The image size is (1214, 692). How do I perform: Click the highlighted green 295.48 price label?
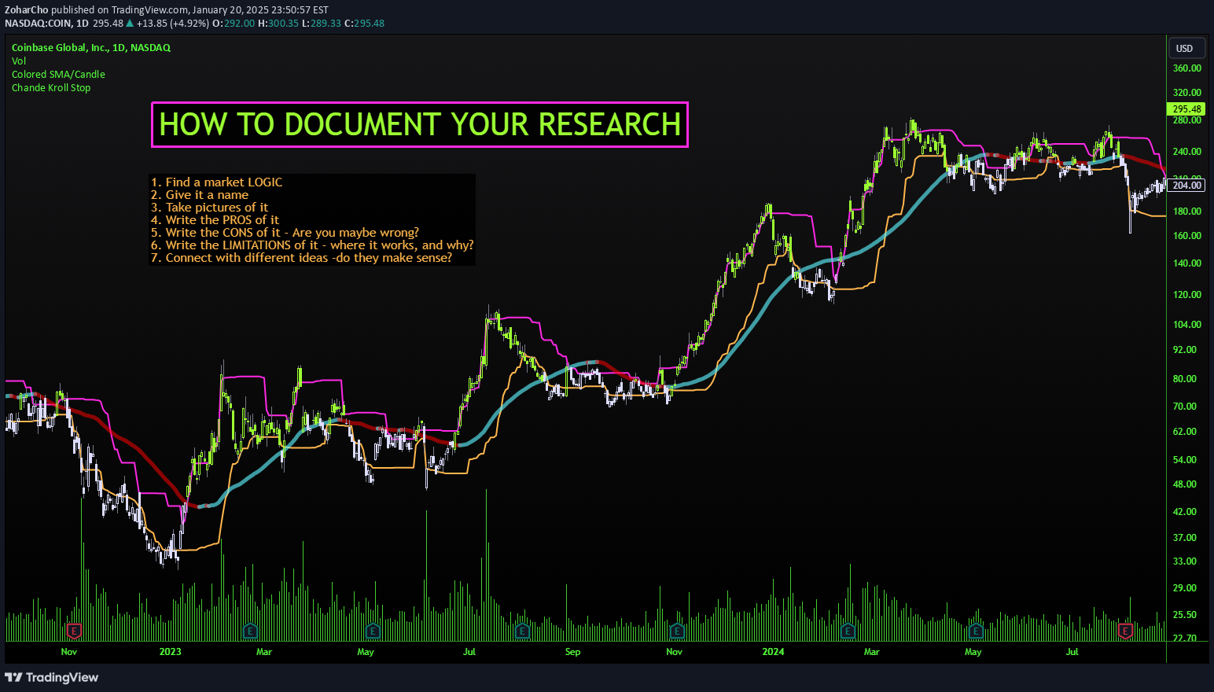pyautogui.click(x=1186, y=109)
